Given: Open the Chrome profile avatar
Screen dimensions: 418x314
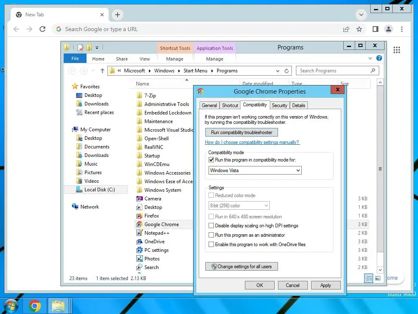Looking at the screenshot, I should (x=389, y=29).
